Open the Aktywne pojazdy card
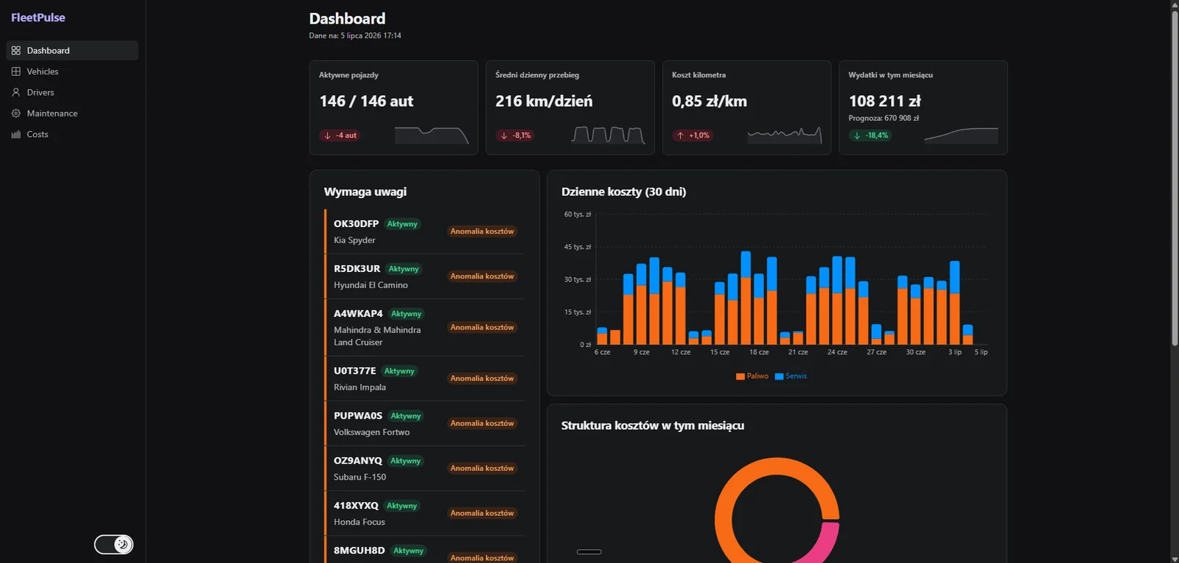Viewport: 1179px width, 563px height. 393,108
